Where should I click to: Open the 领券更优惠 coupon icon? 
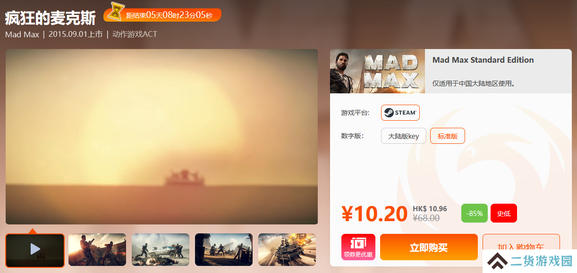tap(358, 247)
